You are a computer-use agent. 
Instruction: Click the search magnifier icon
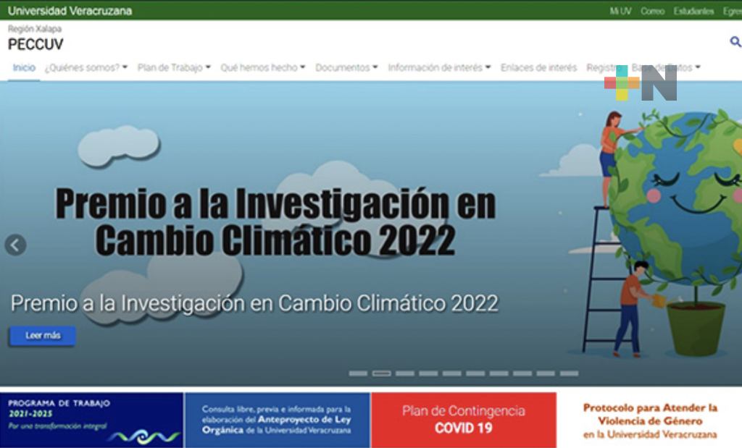pyautogui.click(x=735, y=42)
